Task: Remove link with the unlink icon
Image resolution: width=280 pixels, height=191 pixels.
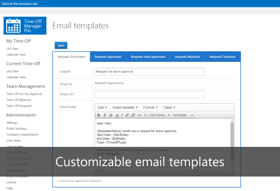Action: coord(133,115)
